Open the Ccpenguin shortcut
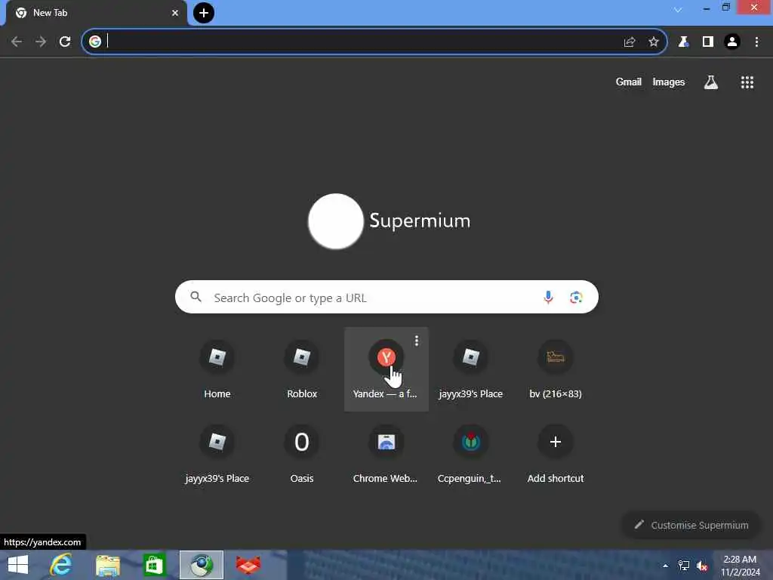 click(x=470, y=454)
